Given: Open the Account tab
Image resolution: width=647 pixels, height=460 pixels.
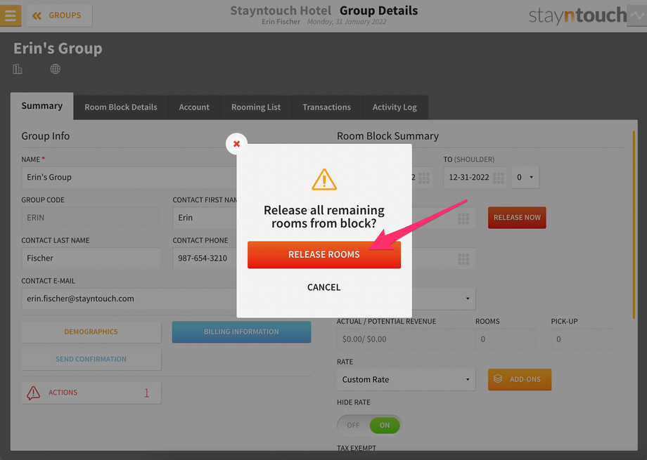Looking at the screenshot, I should pos(194,107).
